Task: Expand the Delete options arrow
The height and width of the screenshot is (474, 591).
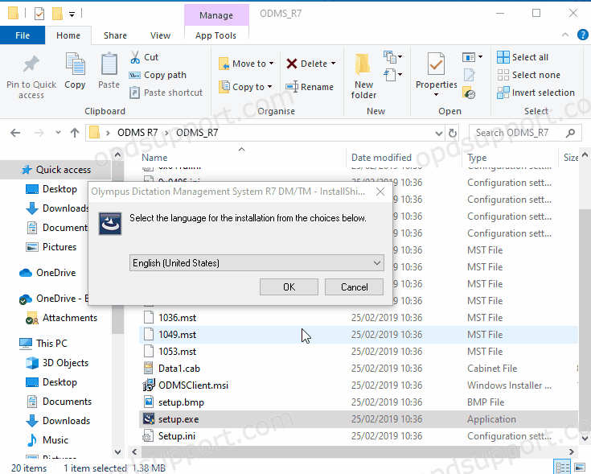Action: [333, 64]
